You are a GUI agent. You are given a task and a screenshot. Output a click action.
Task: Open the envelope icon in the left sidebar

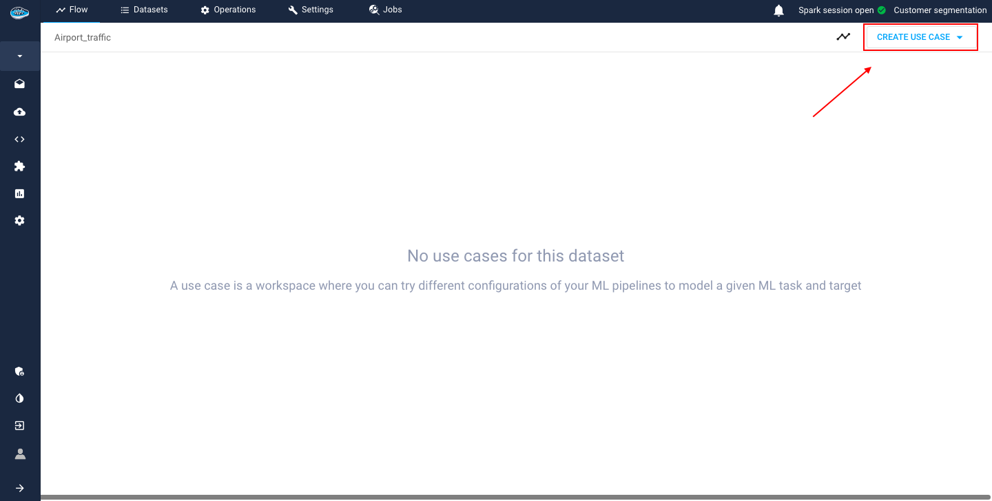pyautogui.click(x=20, y=84)
